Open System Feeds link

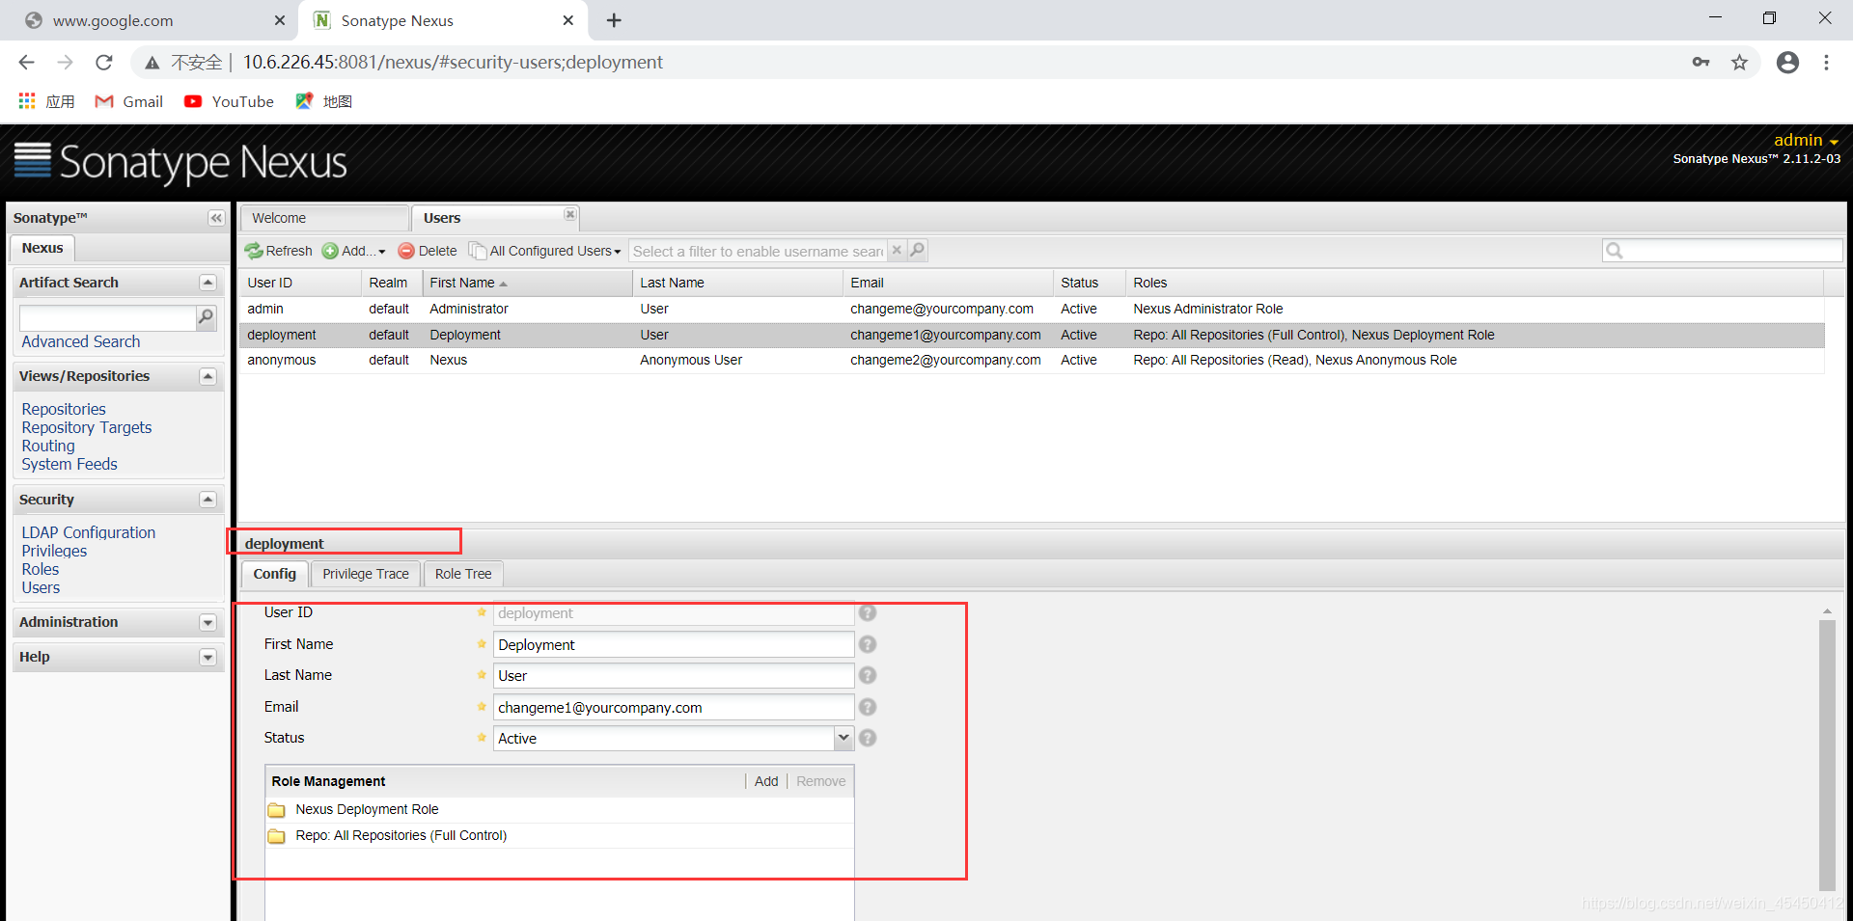[x=69, y=464]
